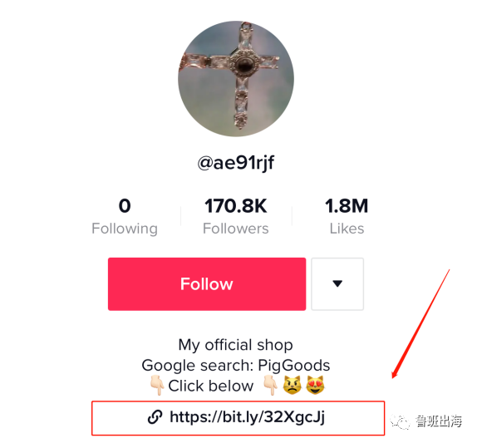Screen dimensions: 477x443
Task: Expand the dropdown arrow beside Follow
Action: (x=337, y=284)
